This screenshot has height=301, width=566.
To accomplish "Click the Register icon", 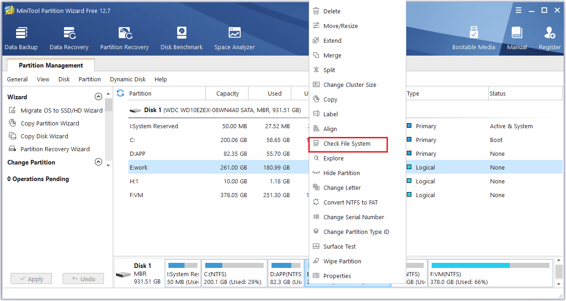I will point(550,38).
